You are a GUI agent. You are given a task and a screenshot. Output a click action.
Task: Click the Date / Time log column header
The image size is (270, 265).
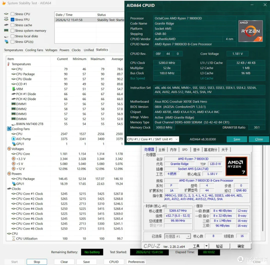[75, 15]
